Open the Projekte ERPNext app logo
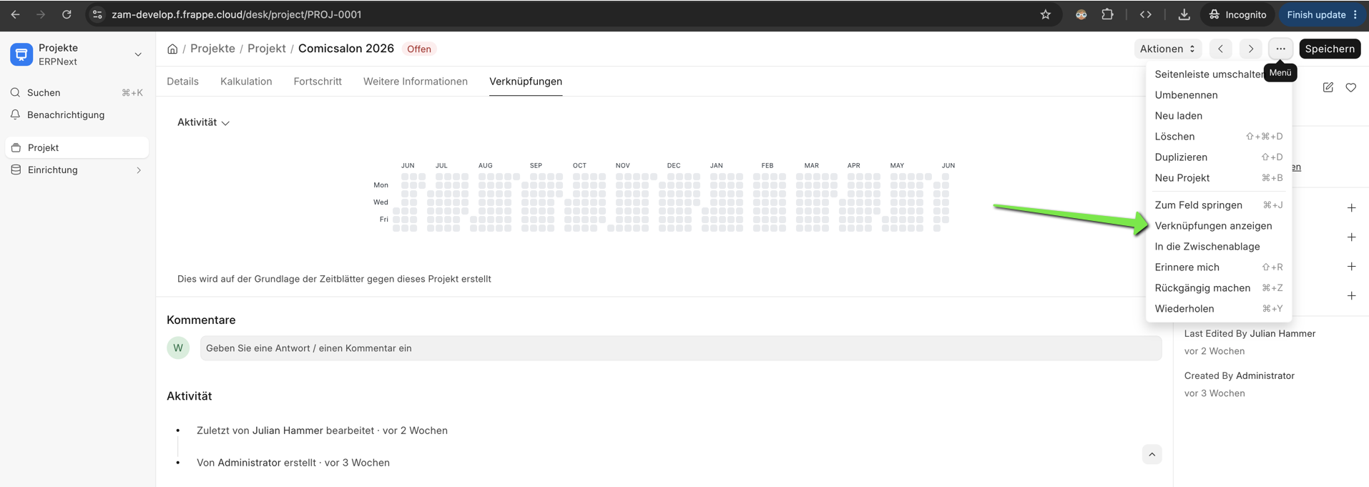This screenshot has width=1369, height=487. [x=21, y=54]
